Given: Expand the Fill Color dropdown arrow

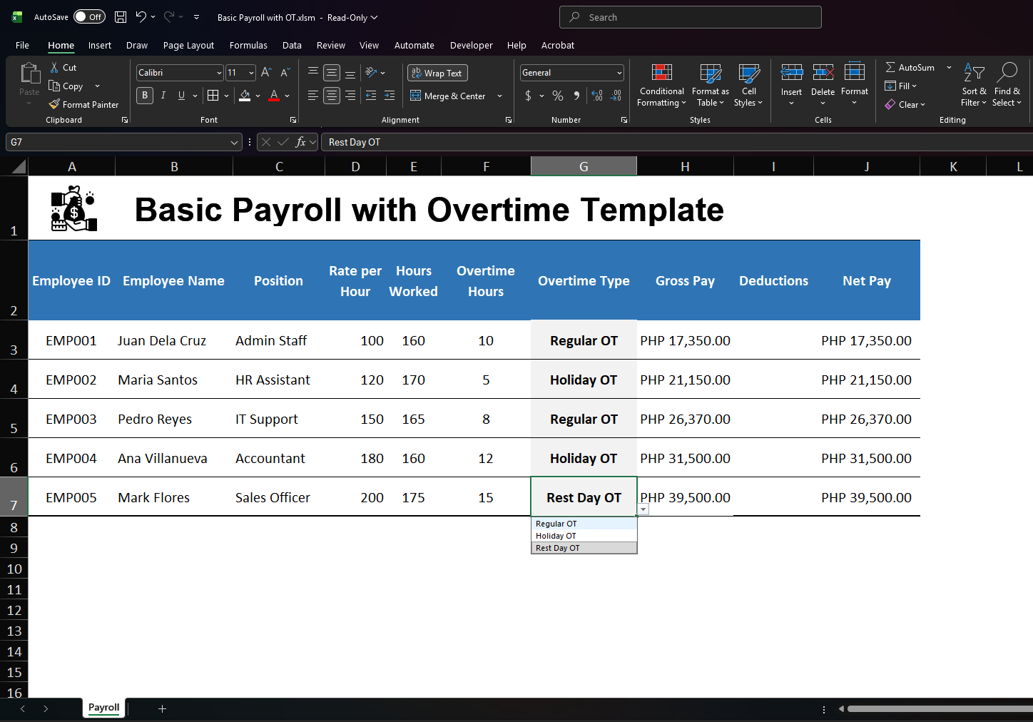Looking at the screenshot, I should pos(257,95).
